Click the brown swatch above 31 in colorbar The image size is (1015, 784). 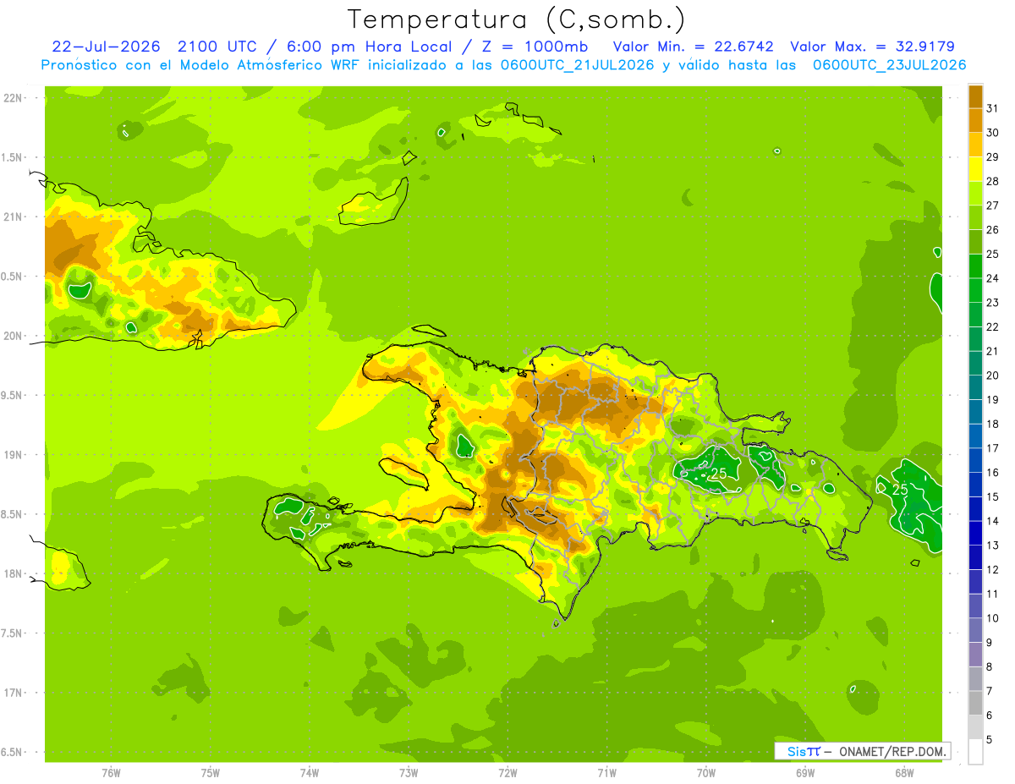(975, 96)
